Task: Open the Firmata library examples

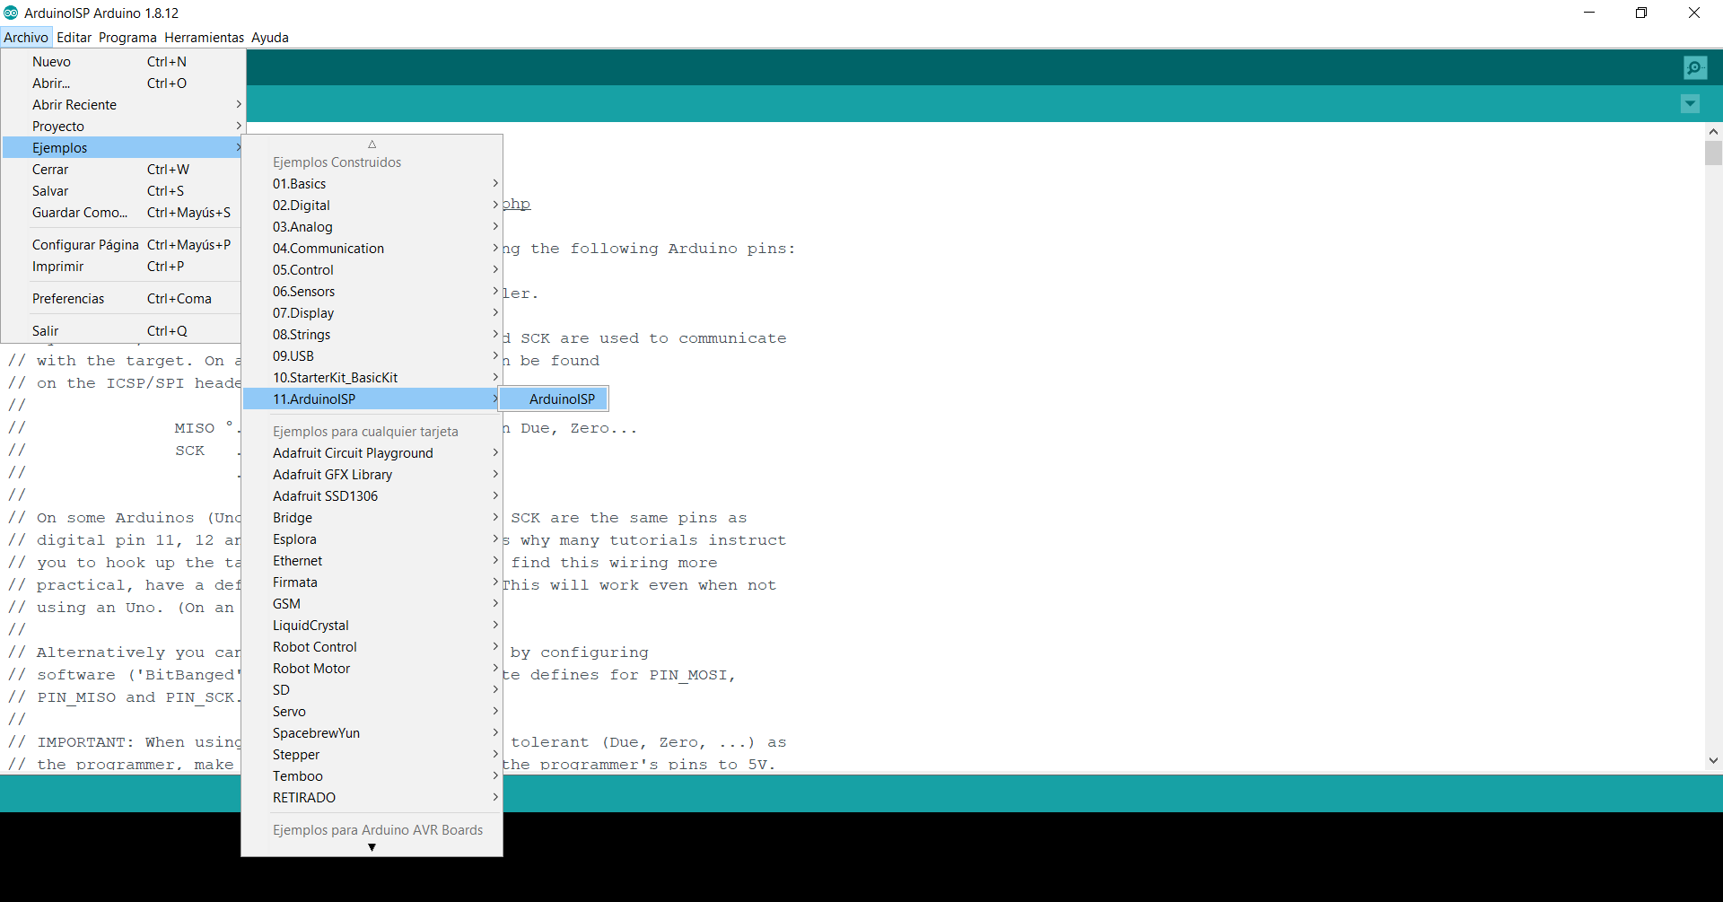Action: pos(372,582)
